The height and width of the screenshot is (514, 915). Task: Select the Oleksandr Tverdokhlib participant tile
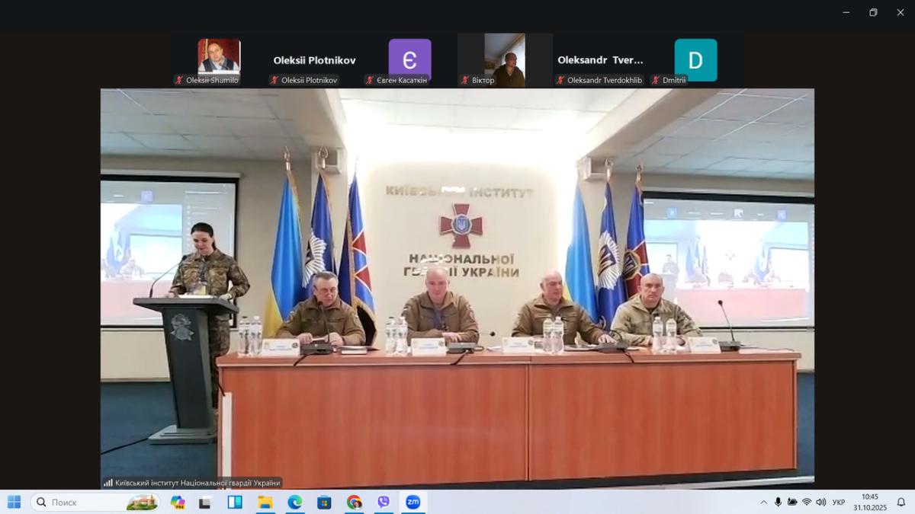click(600, 60)
